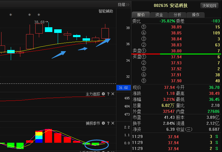
Task: Click the blue 31.02 price axis label
Action: coord(123,88)
